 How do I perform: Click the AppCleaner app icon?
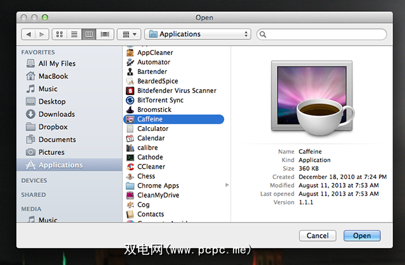coord(130,52)
